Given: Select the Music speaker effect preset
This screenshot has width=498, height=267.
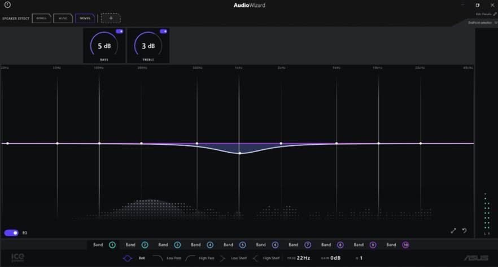Looking at the screenshot, I should point(63,19).
